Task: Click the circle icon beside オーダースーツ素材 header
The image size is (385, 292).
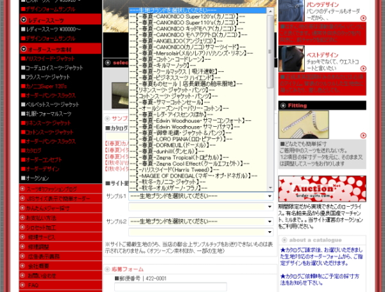Action: pyautogui.click(x=24, y=49)
